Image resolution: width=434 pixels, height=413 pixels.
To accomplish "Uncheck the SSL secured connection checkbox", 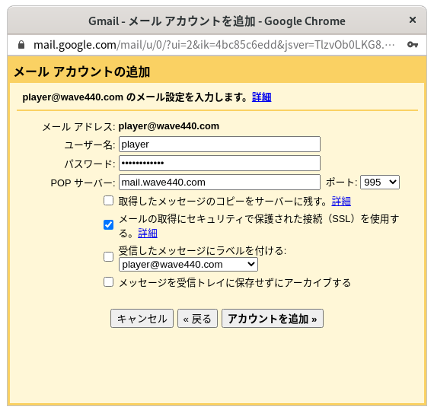I will [x=108, y=224].
